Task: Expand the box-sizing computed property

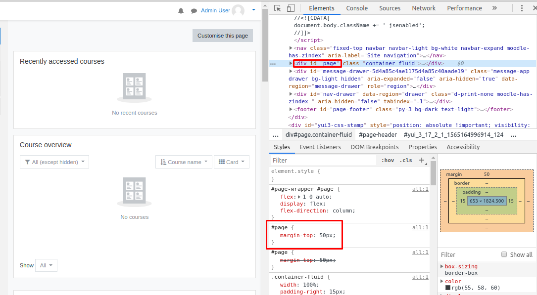Action: point(442,266)
